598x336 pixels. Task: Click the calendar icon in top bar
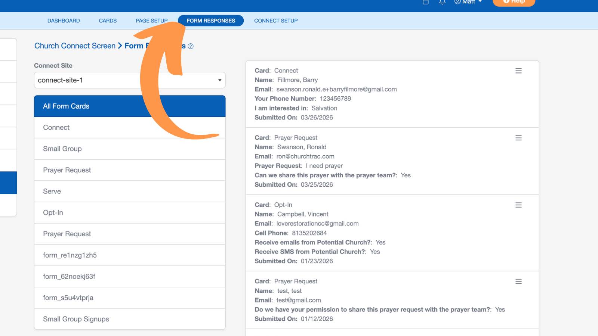[425, 2]
